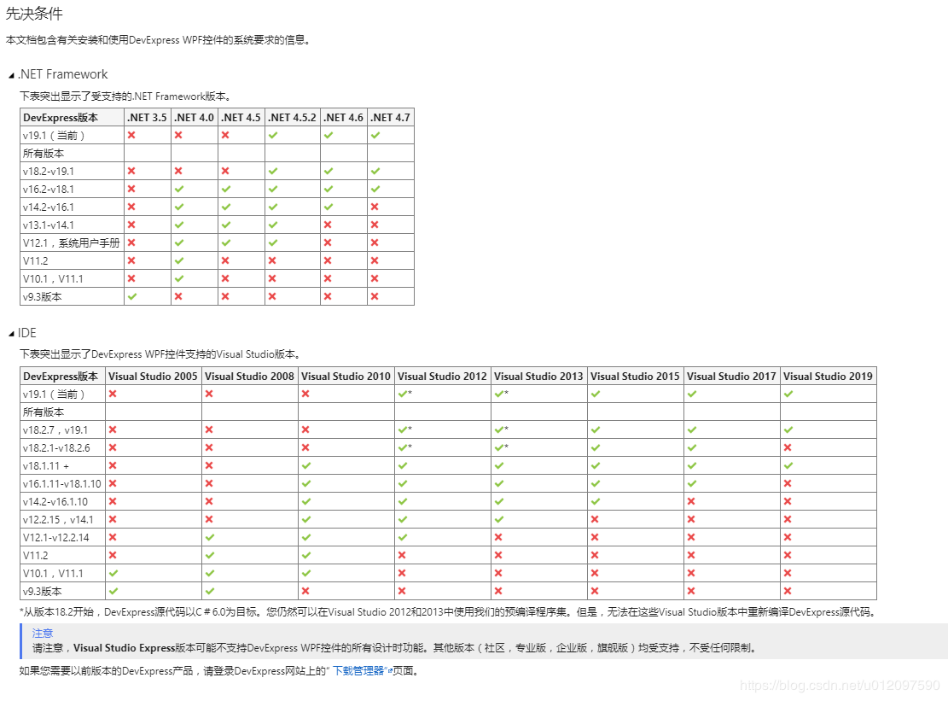
Task: Click the v18.2-v19.1 row label
Action: (49, 171)
